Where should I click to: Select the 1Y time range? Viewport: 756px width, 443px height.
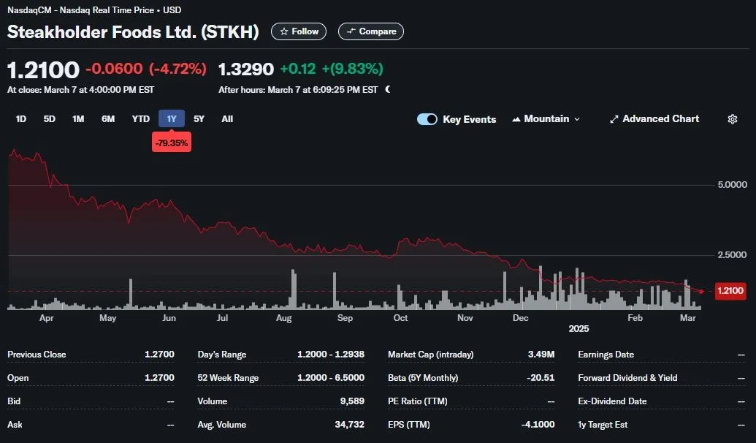coord(172,118)
